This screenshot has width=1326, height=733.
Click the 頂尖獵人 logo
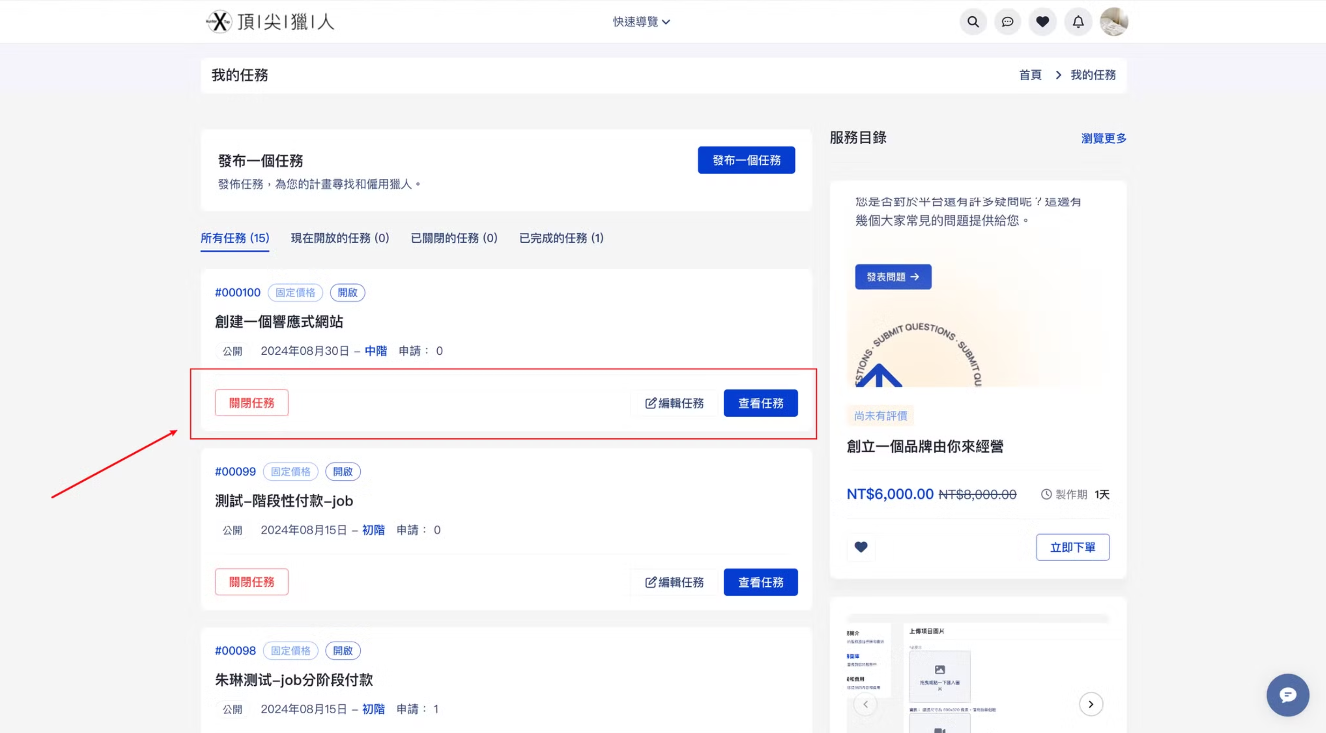point(270,22)
